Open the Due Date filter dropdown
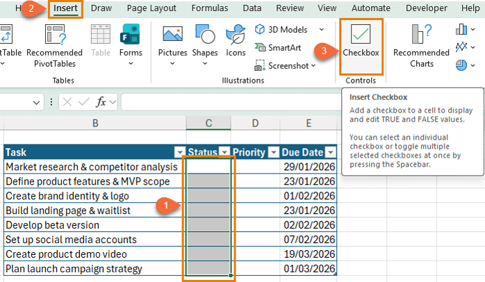Image resolution: width=485 pixels, height=282 pixels. click(x=331, y=153)
